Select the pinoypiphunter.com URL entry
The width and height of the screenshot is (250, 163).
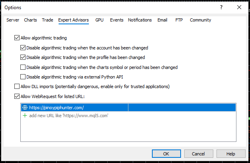[56, 108]
